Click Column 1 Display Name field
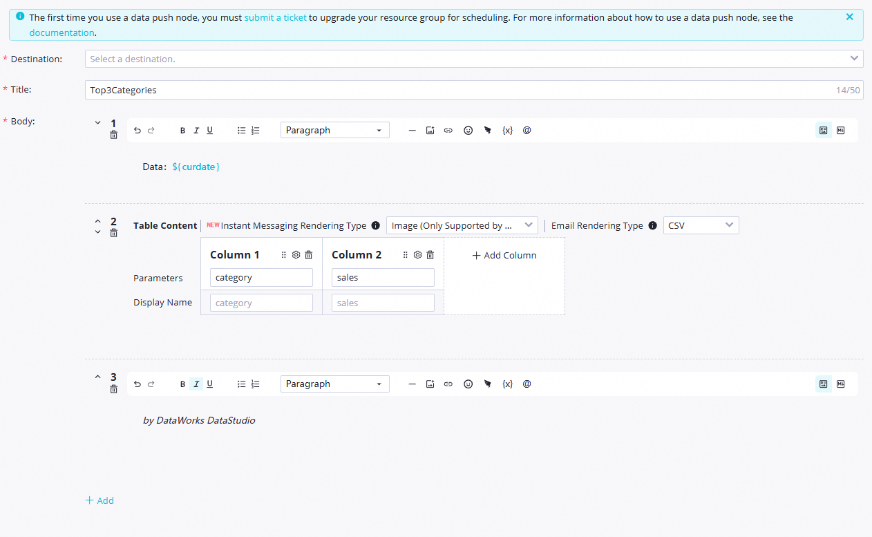Image resolution: width=872 pixels, height=537 pixels. tap(261, 303)
